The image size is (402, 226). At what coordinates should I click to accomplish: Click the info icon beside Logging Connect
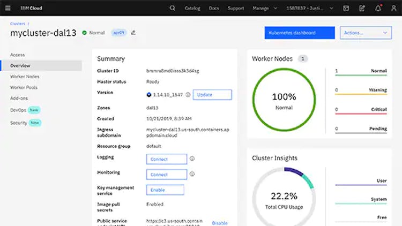(192, 159)
